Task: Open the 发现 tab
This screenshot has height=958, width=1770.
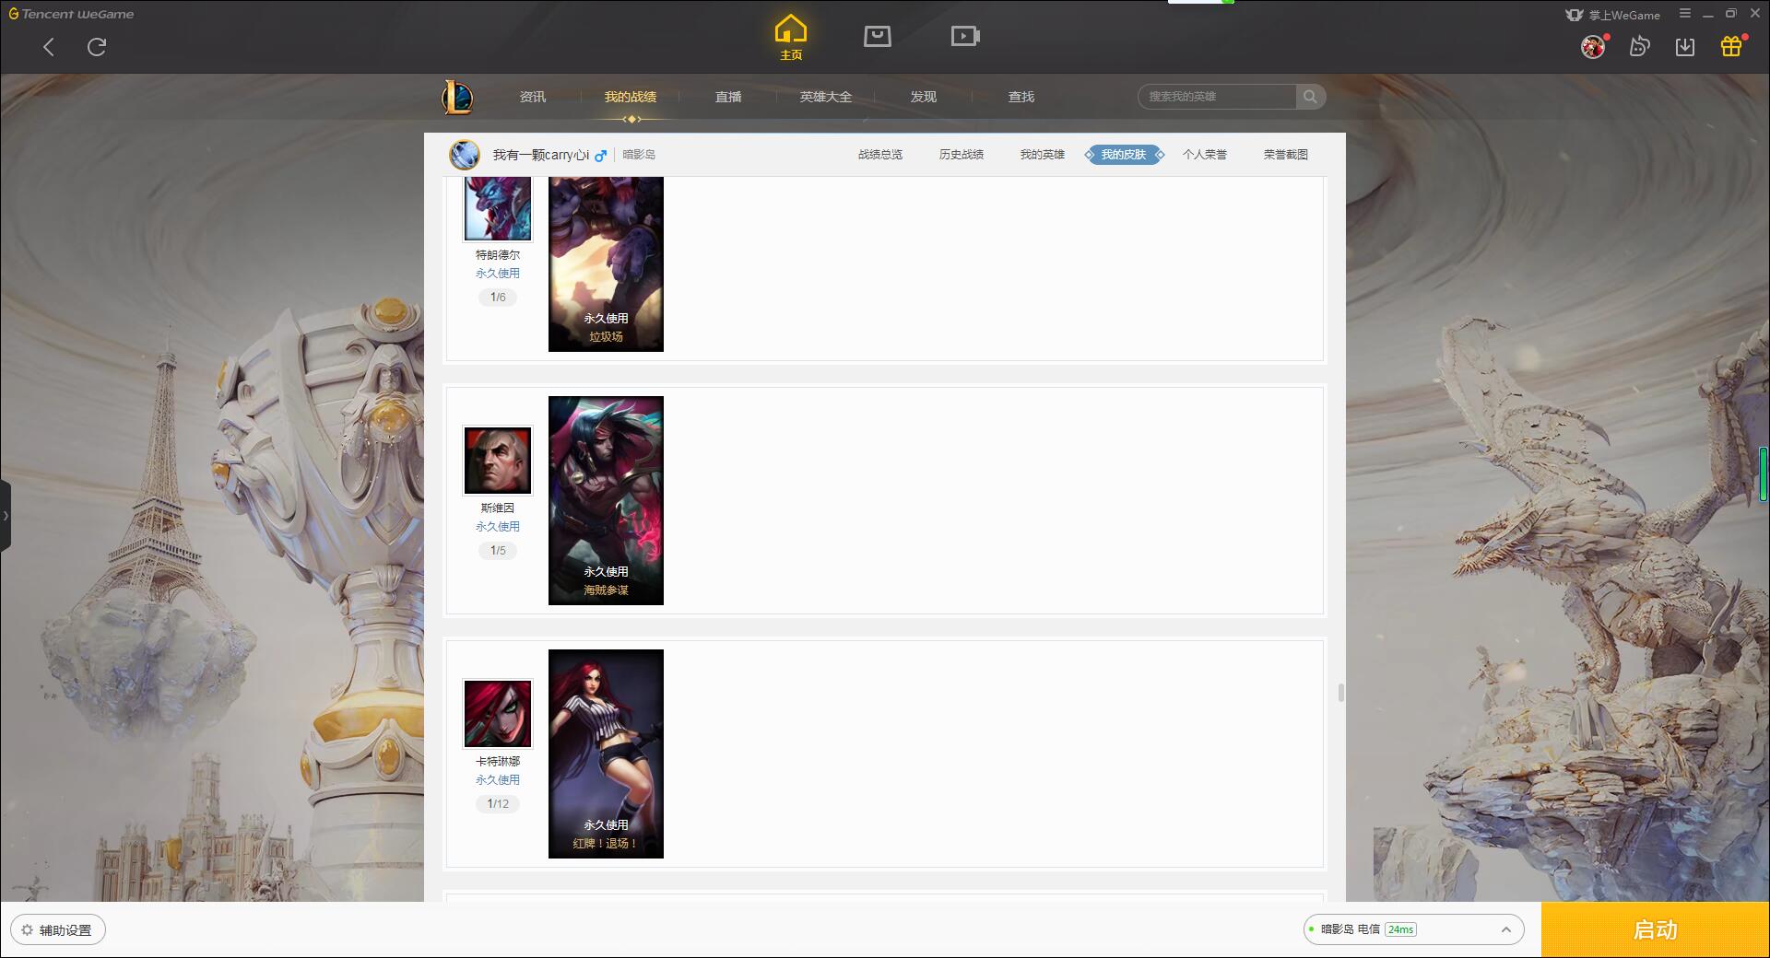Action: [924, 97]
